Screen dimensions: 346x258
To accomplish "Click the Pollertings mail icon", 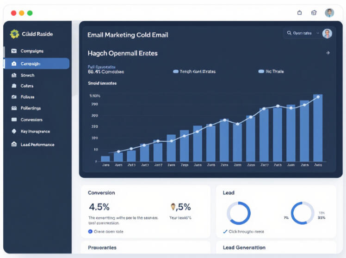I will pos(14,108).
